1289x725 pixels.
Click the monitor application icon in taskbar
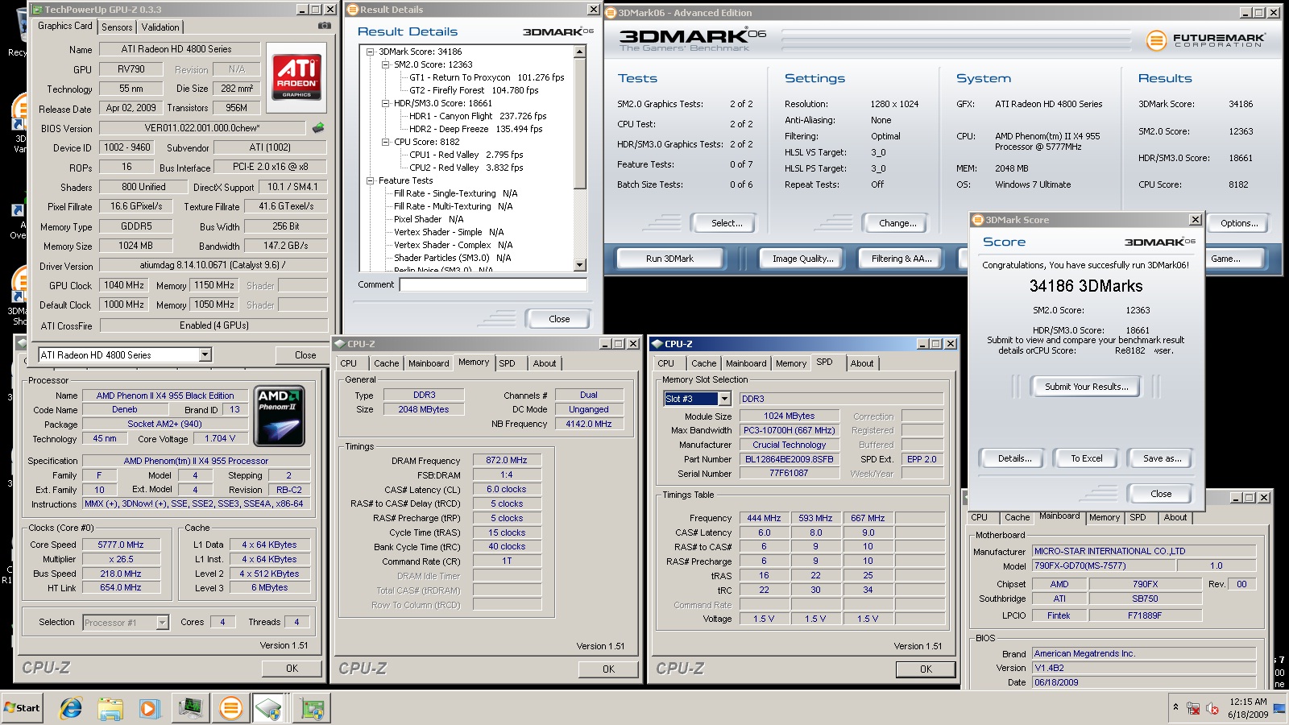[x=191, y=708]
